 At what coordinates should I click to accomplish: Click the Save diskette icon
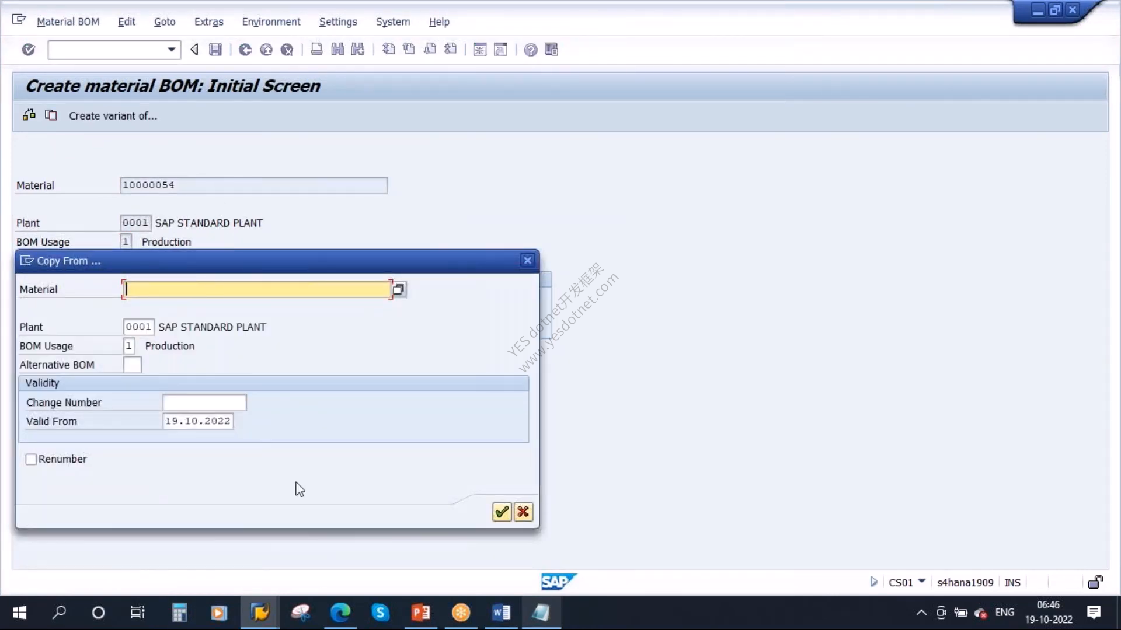[215, 50]
